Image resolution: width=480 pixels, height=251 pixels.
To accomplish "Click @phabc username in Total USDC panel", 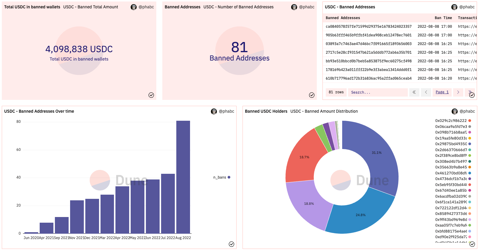I will coord(146,7).
